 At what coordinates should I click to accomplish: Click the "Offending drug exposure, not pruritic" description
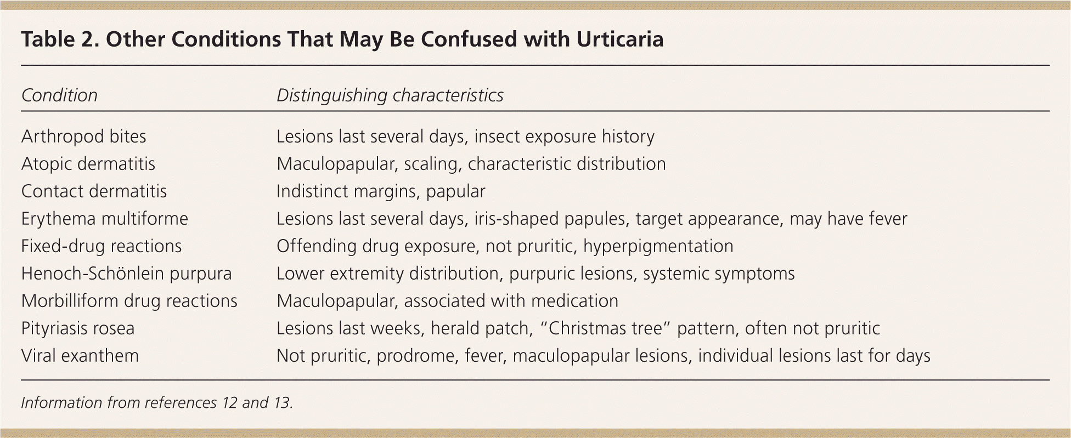click(505, 246)
